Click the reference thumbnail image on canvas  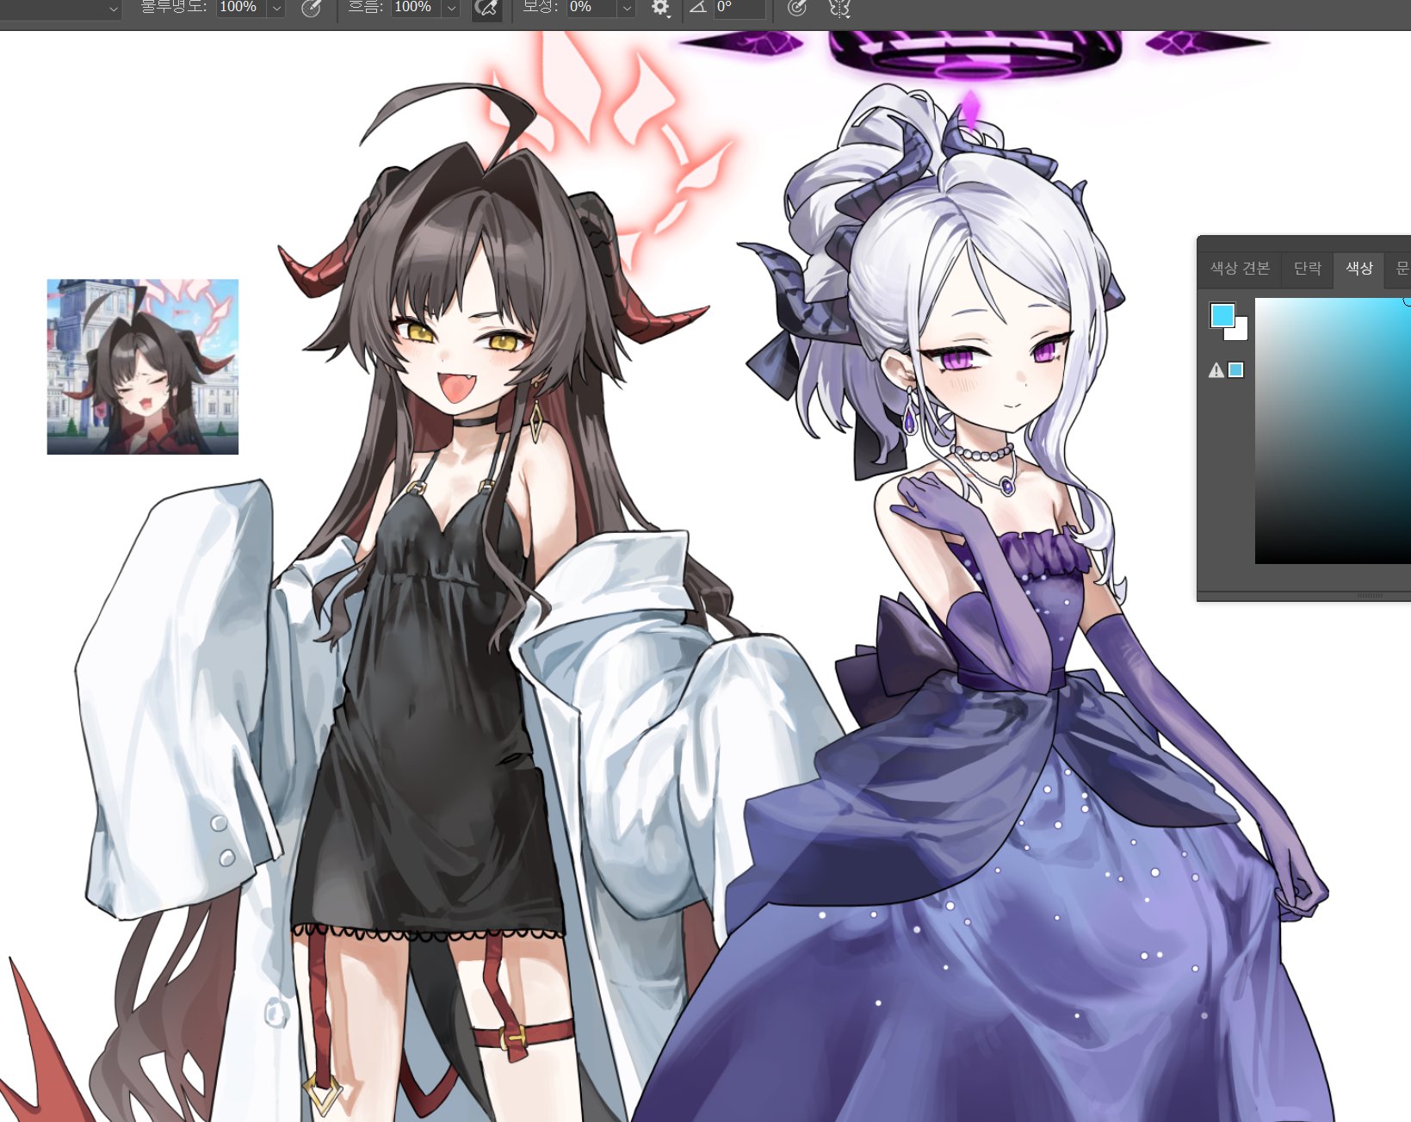click(x=143, y=367)
